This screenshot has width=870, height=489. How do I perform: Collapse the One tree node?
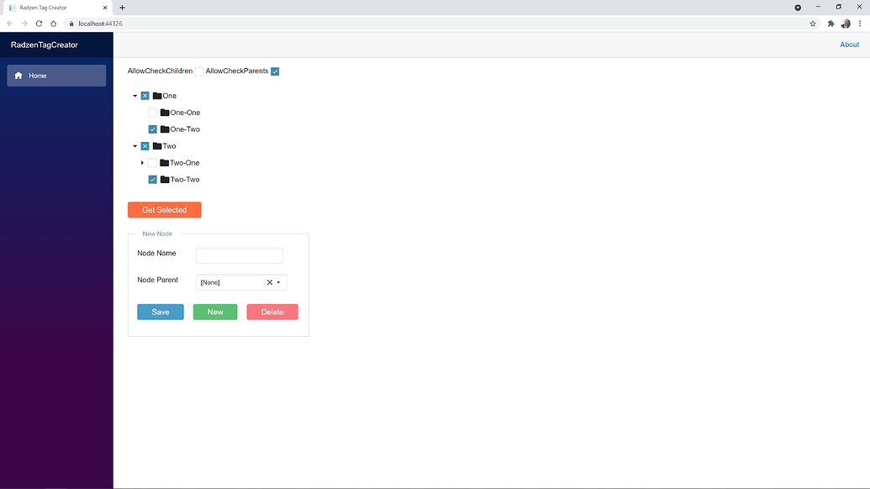[x=134, y=95]
